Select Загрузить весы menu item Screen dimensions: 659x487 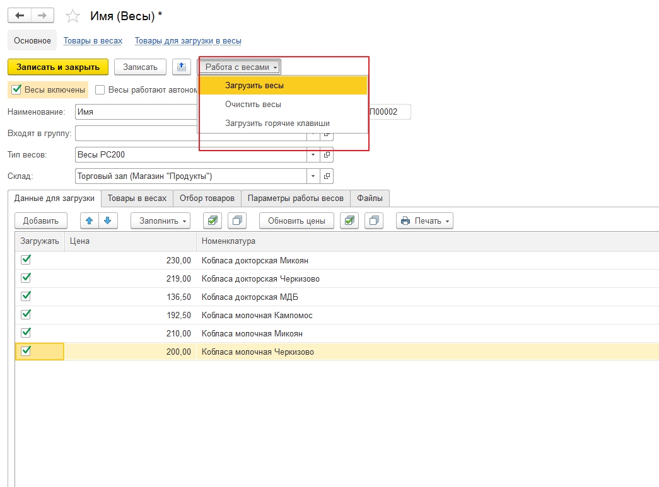254,86
